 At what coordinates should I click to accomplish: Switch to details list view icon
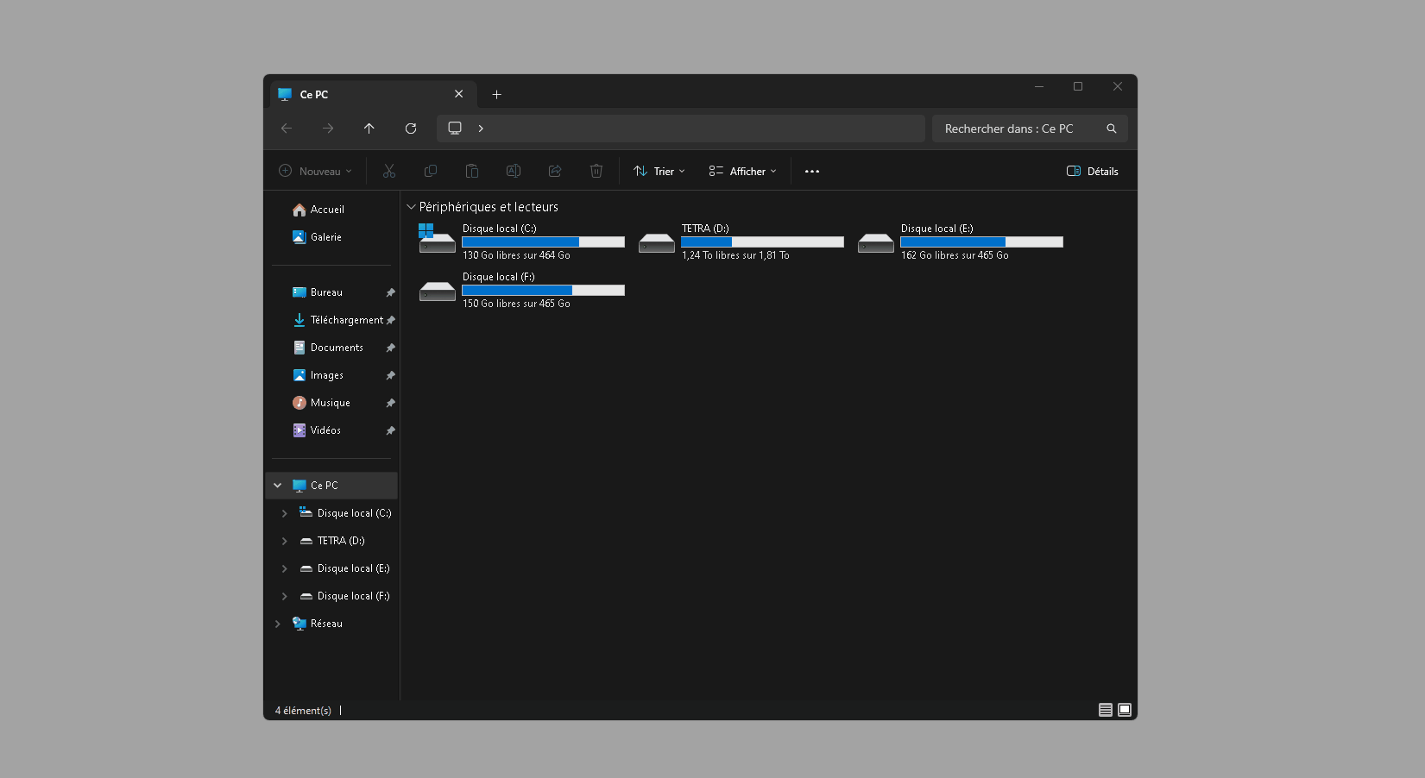(x=1106, y=710)
